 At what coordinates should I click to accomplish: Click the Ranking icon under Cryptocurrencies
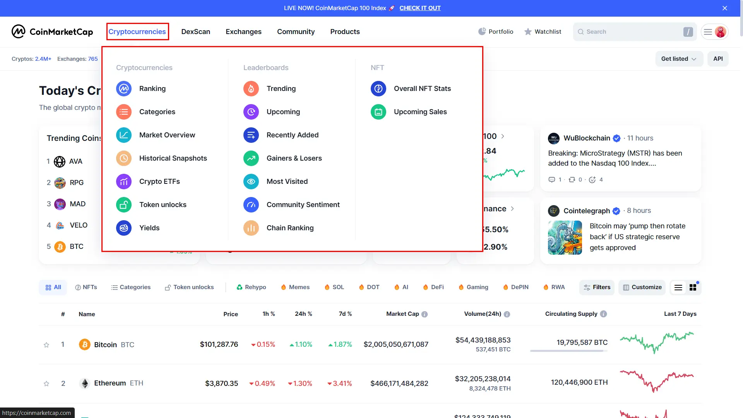[x=124, y=88]
